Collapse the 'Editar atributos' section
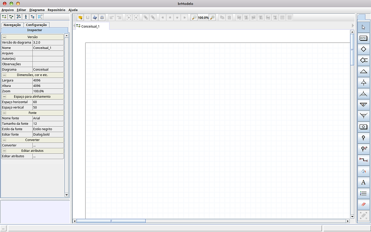The height and width of the screenshot is (232, 371). [4, 151]
